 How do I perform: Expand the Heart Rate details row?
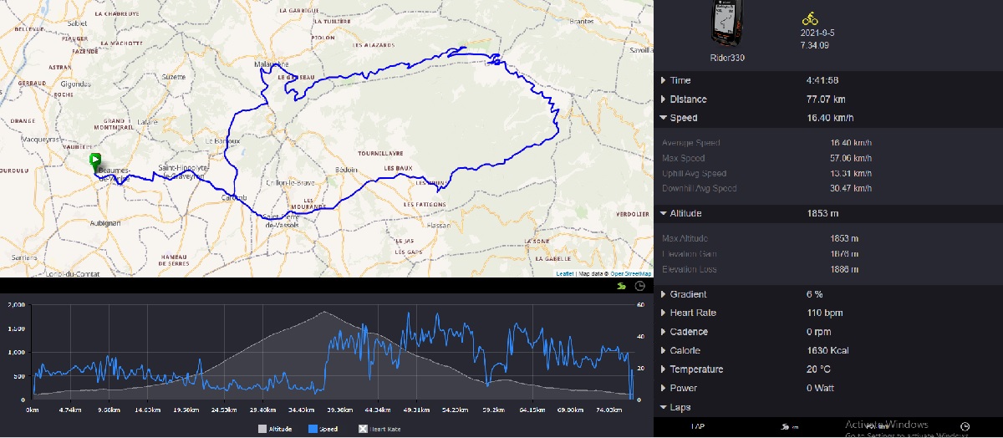click(x=692, y=313)
